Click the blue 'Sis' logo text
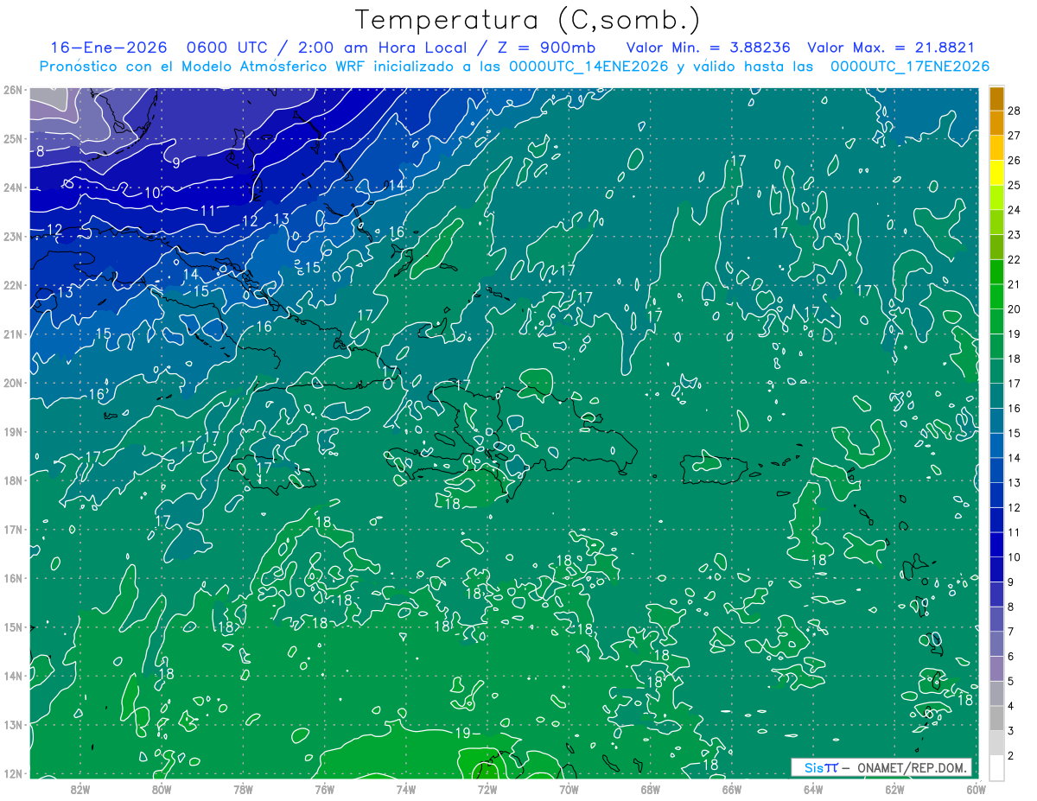Viewport: 1037px width, 801px height. click(815, 767)
